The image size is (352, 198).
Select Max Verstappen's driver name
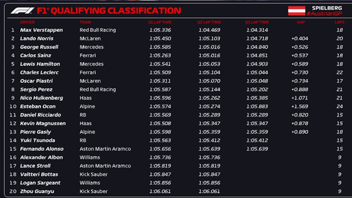(41, 30)
